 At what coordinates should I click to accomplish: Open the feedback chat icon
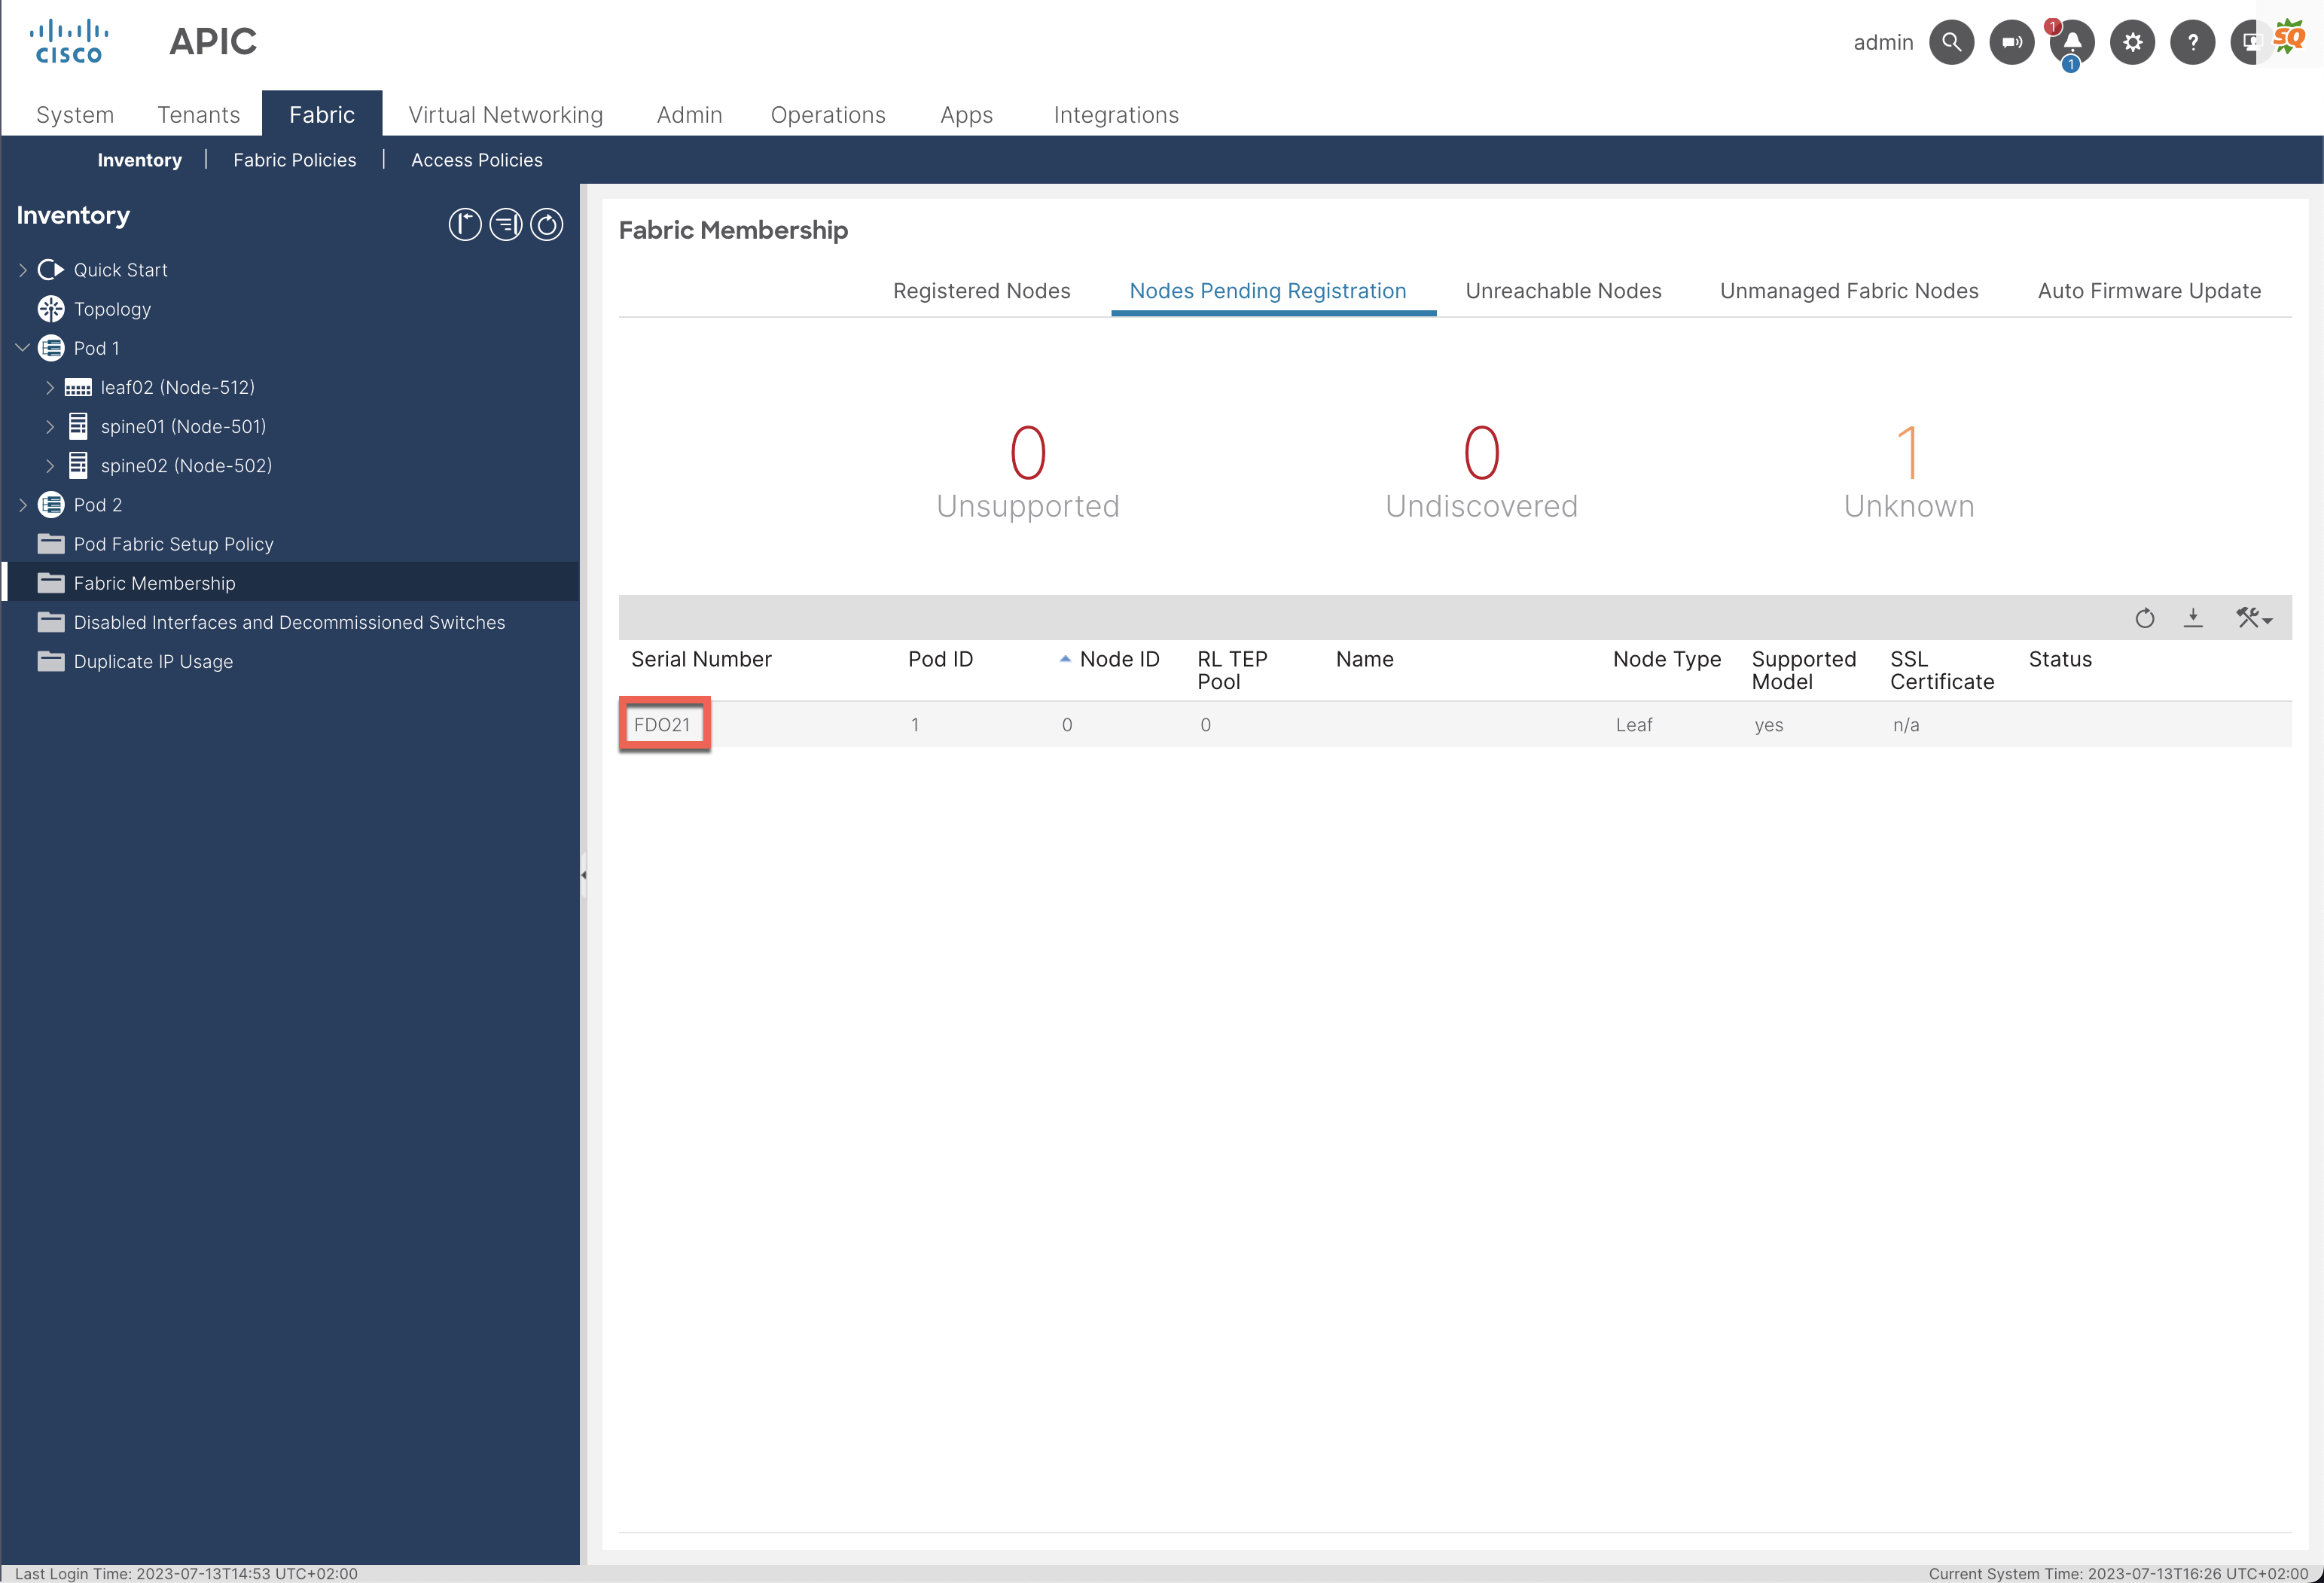click(2011, 42)
